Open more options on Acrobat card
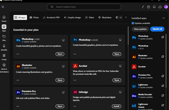This screenshot has height=110, width=169. [75, 80]
